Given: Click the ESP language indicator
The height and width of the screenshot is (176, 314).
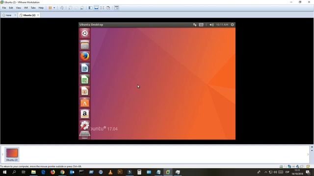Looking at the screenshot, I should [x=287, y=172].
